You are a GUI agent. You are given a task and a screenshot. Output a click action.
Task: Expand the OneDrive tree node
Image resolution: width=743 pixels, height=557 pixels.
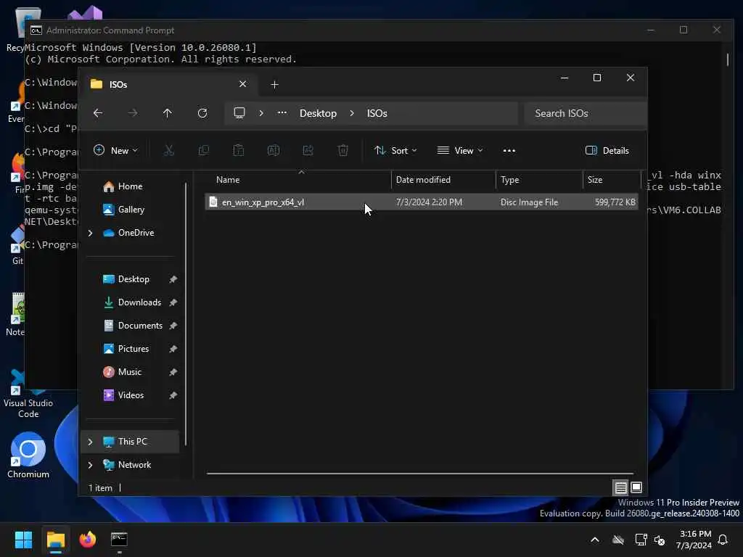click(x=90, y=233)
